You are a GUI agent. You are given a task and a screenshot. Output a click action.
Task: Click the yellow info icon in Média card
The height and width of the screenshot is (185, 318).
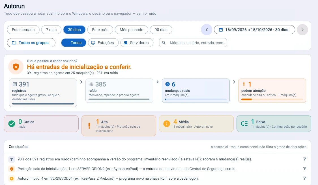click(x=167, y=124)
